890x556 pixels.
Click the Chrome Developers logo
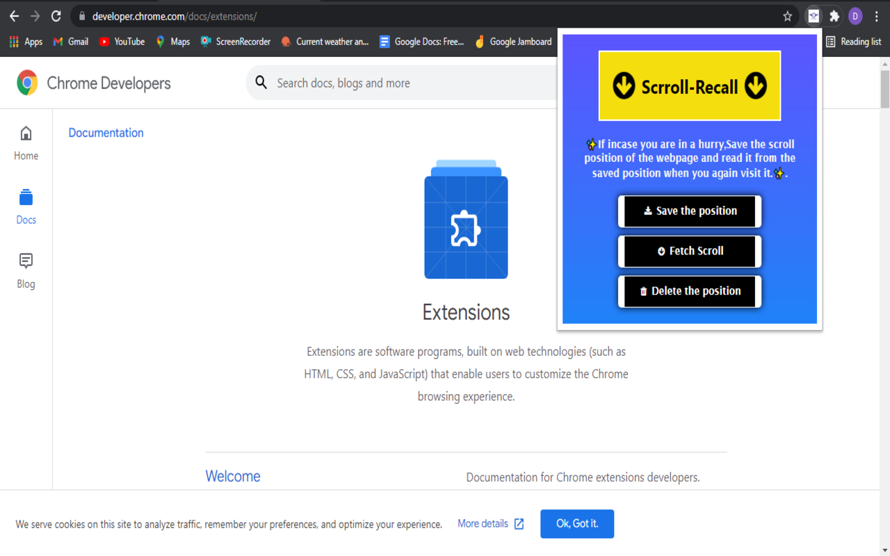pos(94,83)
